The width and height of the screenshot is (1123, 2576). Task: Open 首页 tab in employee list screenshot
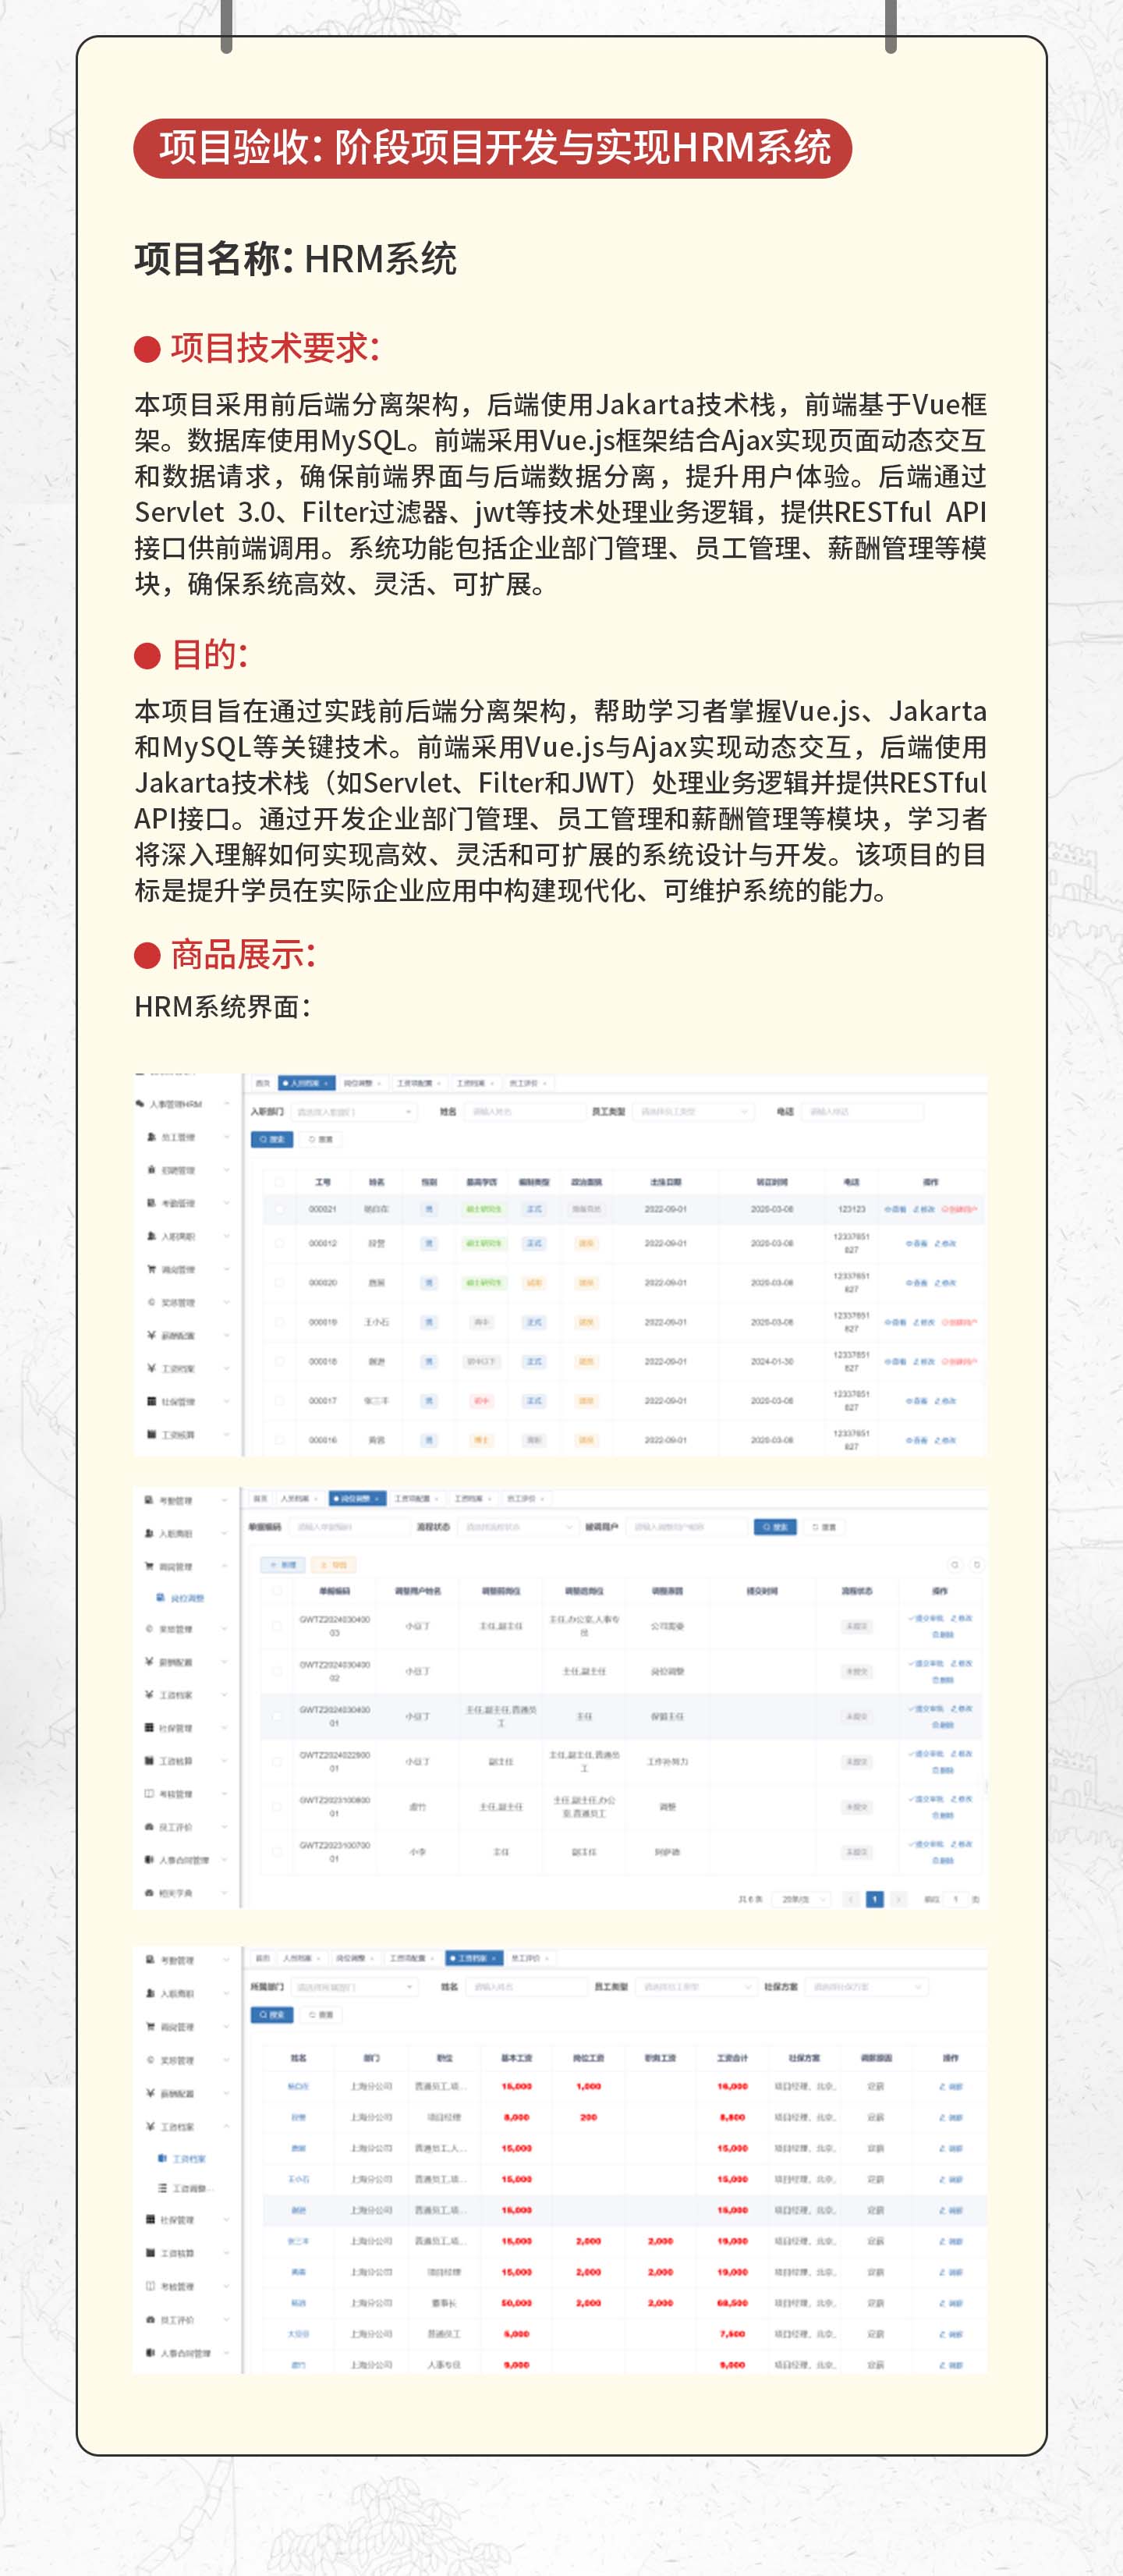coord(263,1083)
